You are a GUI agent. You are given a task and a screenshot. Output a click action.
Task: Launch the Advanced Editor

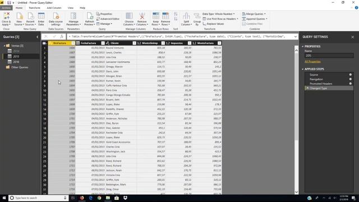(x=108, y=19)
